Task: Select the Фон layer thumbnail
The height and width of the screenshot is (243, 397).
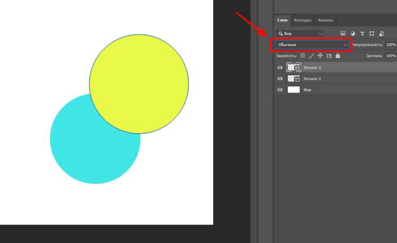Action: tap(294, 89)
